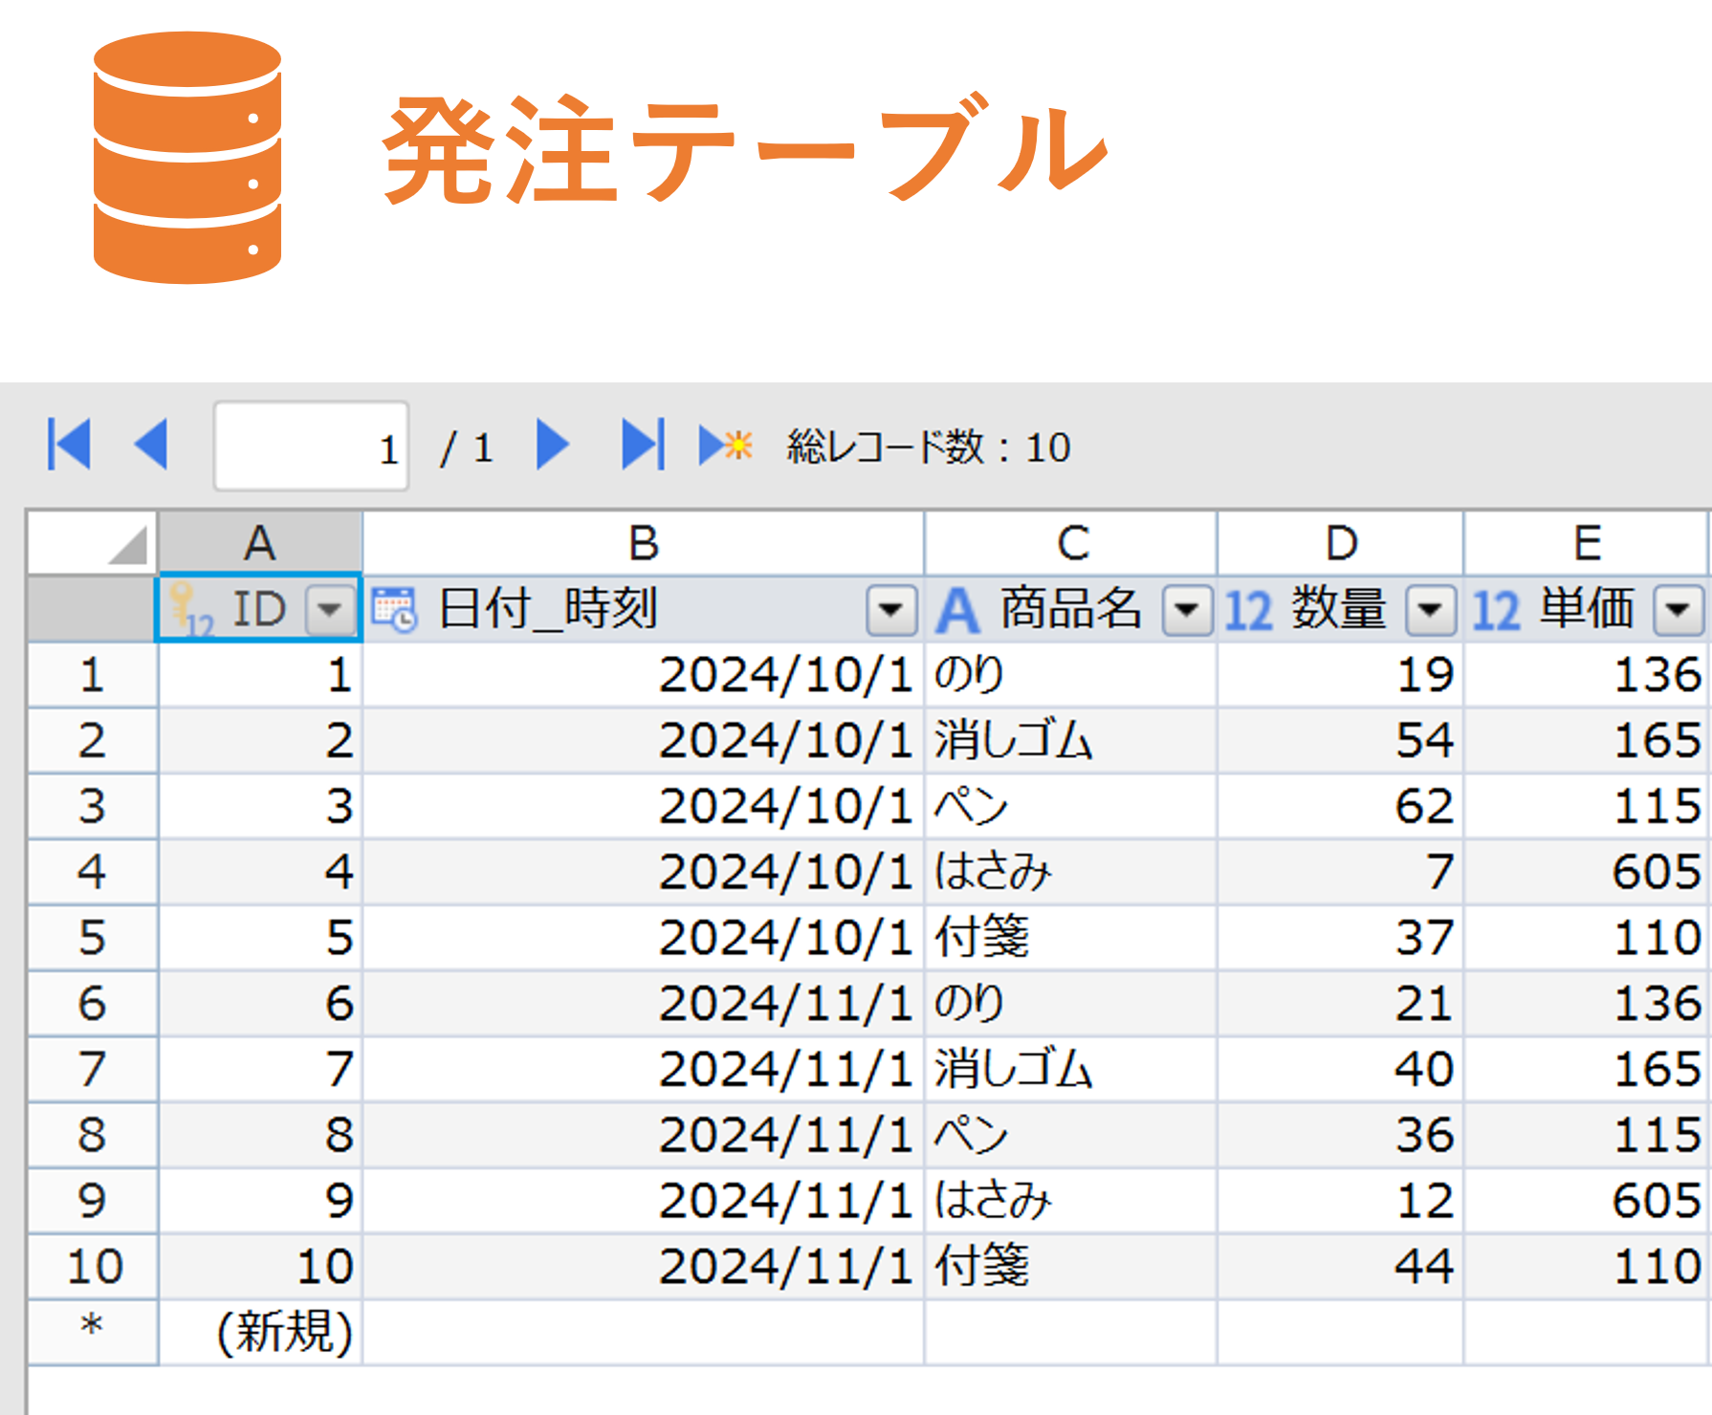Screen dimensions: 1712x1415
Task: Click the 付箋 cell in row 10
Action: click(1071, 1267)
